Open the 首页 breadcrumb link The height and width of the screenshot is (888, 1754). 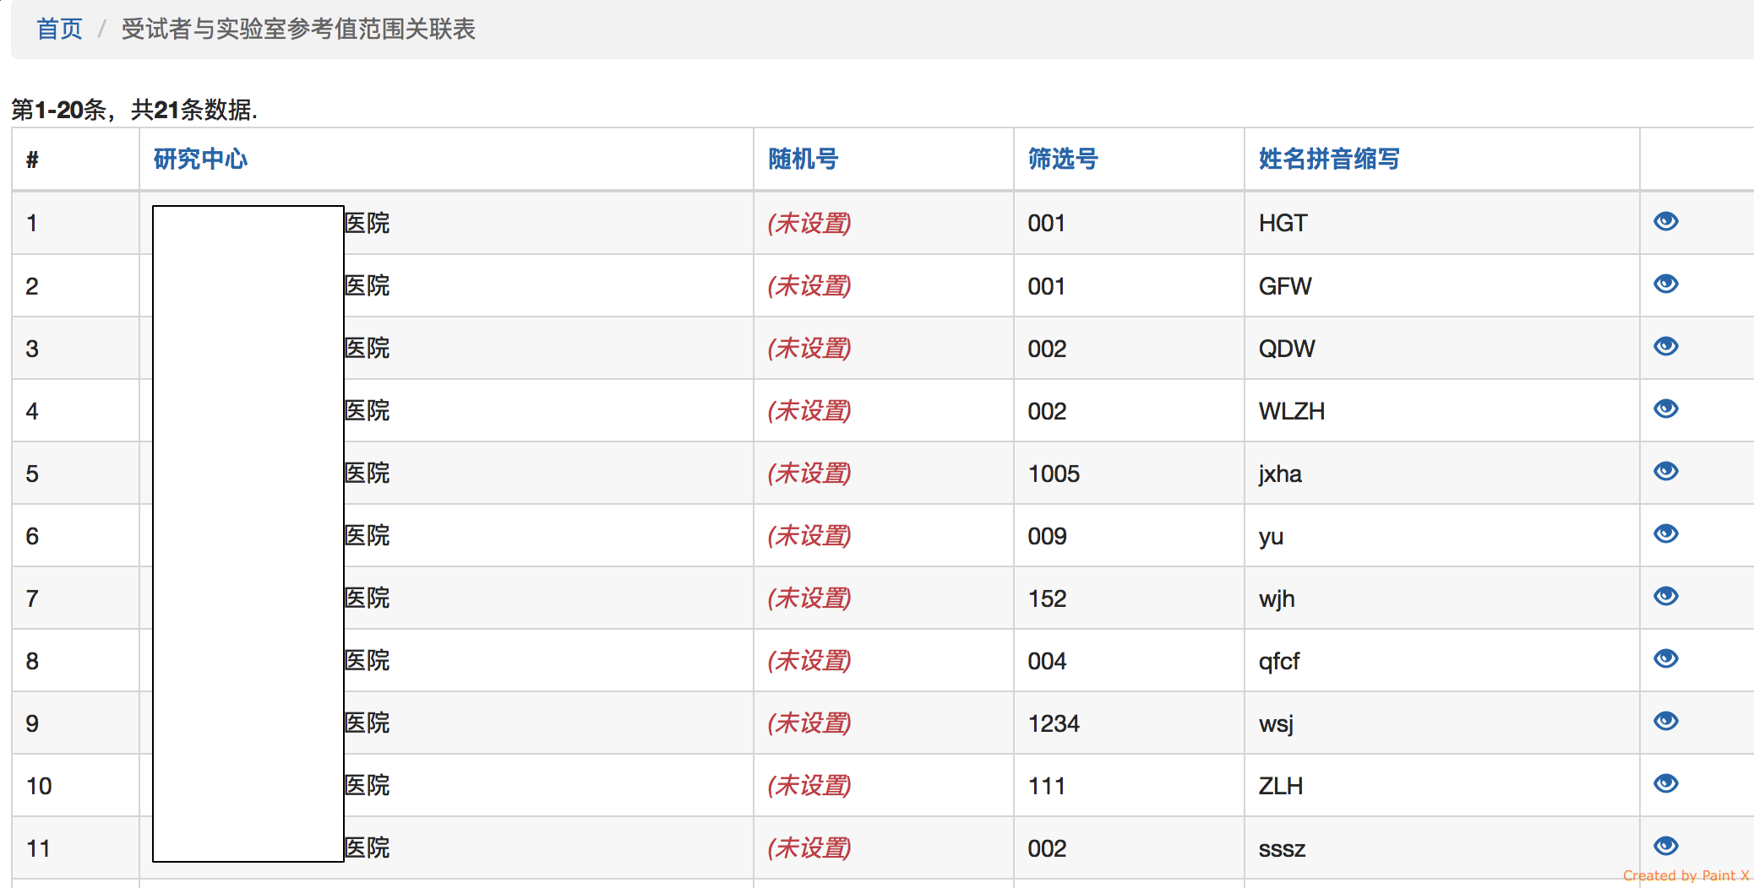point(59,30)
